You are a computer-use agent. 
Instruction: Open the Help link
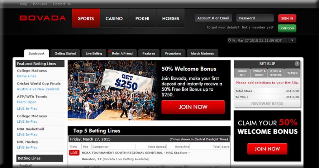23,4
